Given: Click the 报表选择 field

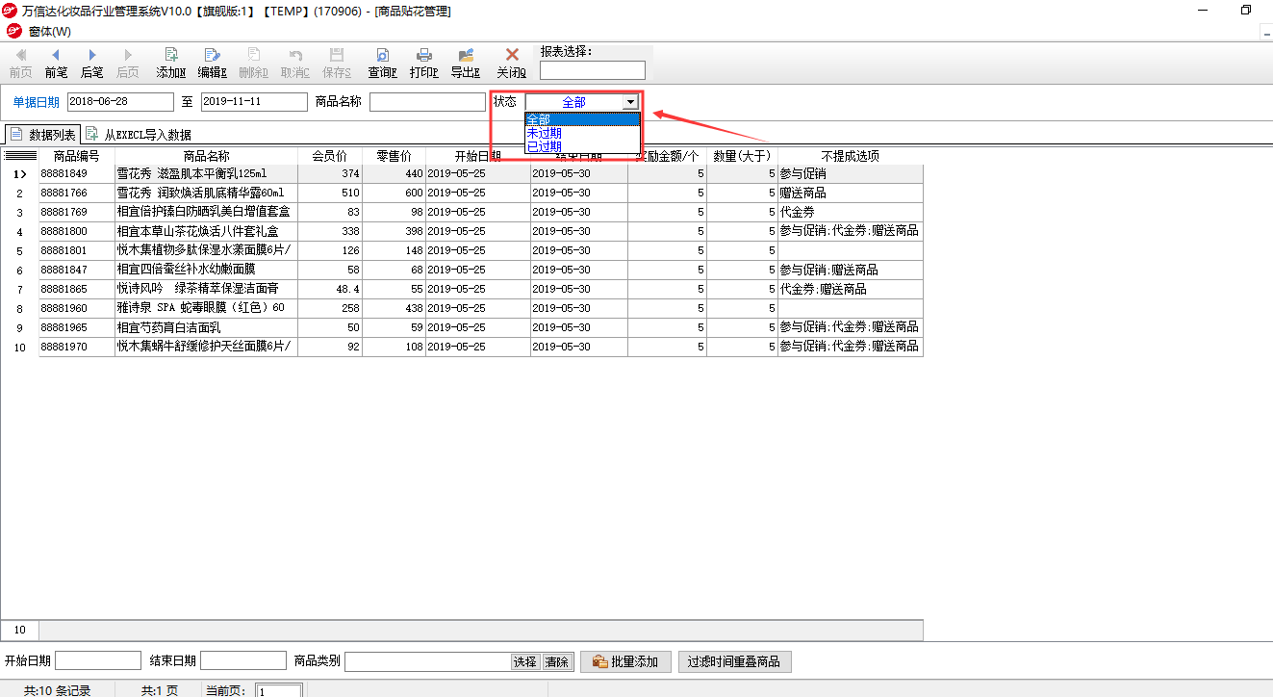Looking at the screenshot, I should click(593, 70).
